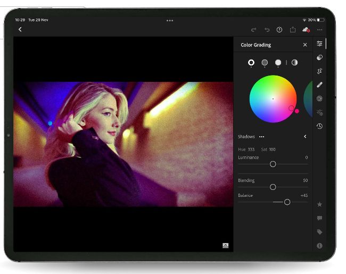Click the Balance value +45

click(304, 195)
